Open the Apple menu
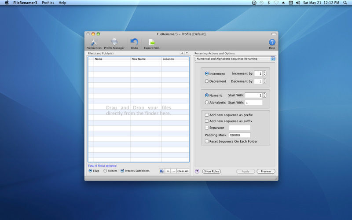Image resolution: width=352 pixels, height=220 pixels. [7, 3]
